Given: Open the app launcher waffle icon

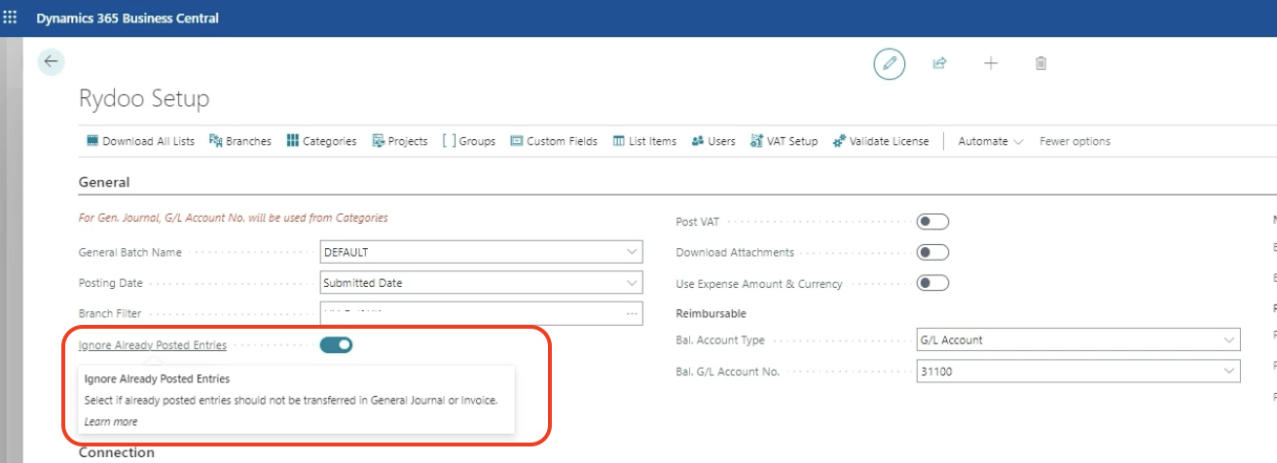Looking at the screenshot, I should 11,18.
